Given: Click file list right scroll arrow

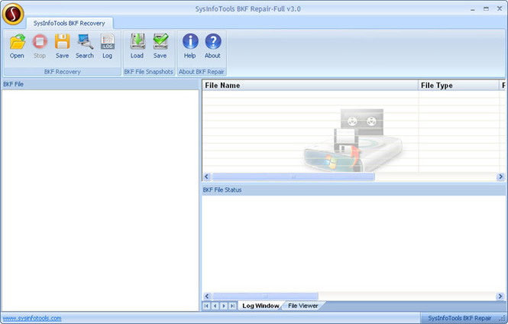Looking at the screenshot, I should coord(500,177).
